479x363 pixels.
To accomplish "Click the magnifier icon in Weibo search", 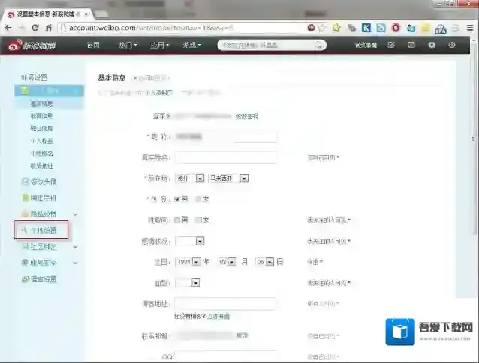I will click(318, 45).
